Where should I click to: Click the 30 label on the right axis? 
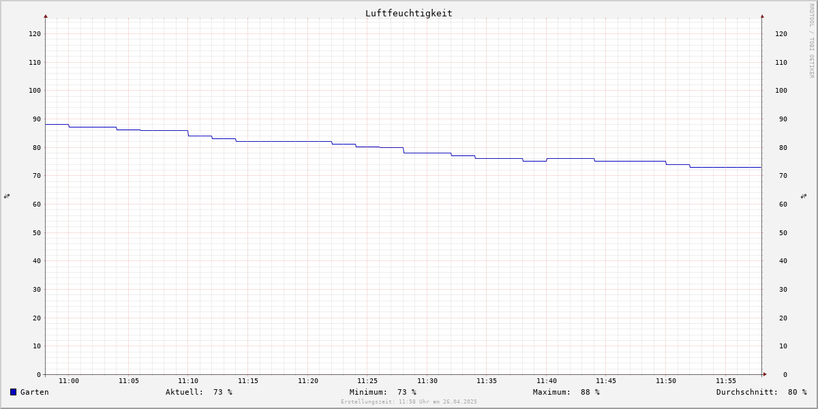[x=783, y=290]
